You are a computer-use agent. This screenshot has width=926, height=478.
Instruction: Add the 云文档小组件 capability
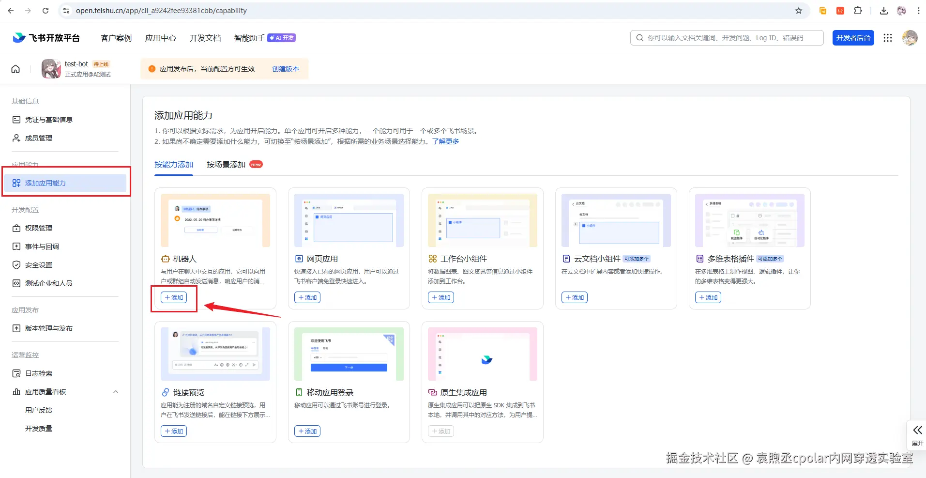575,297
